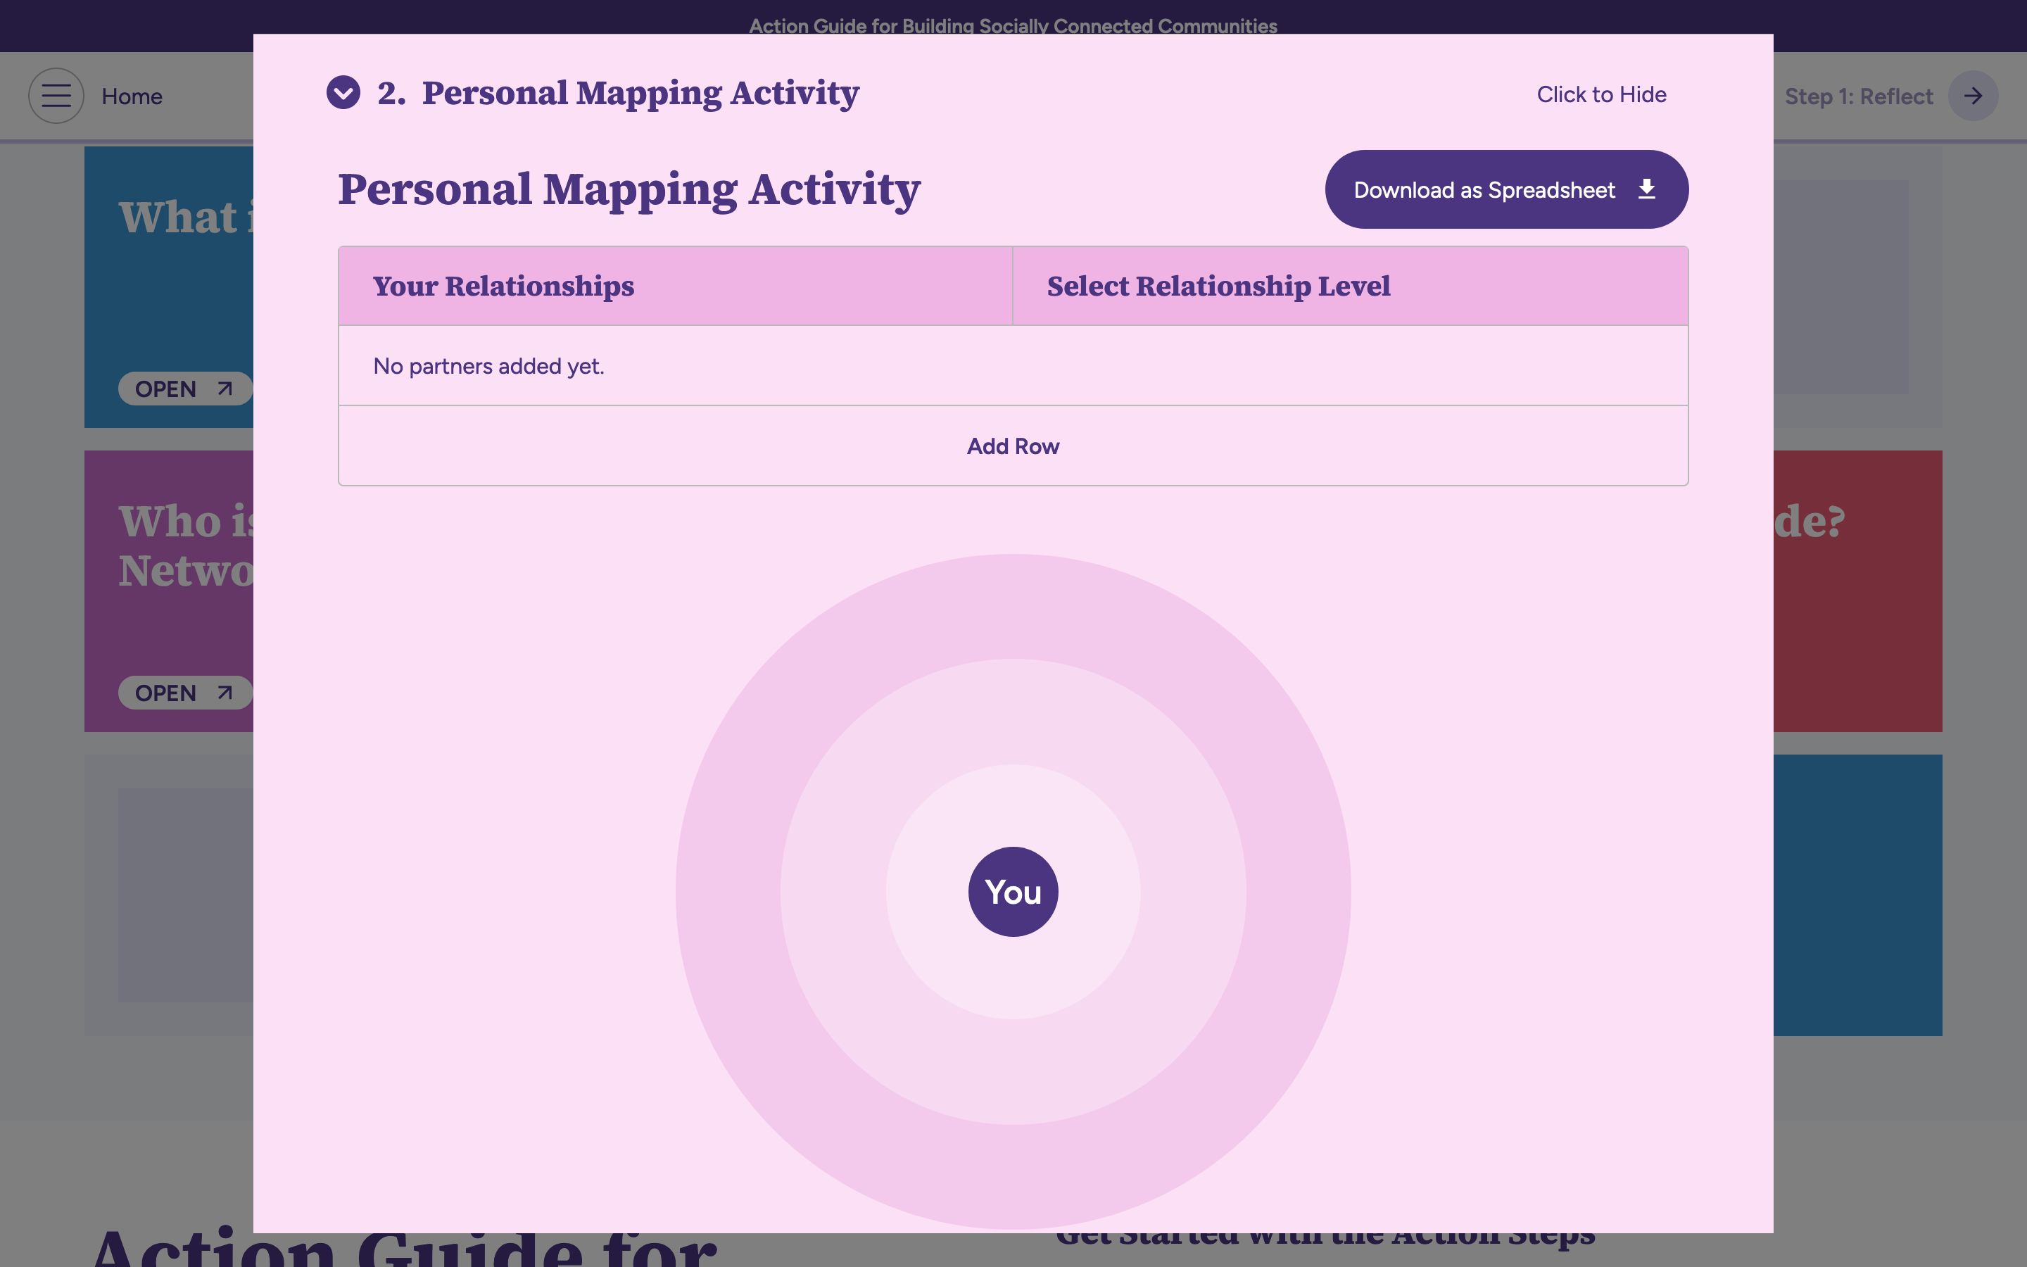Open the hamburger menu icon
2027x1267 pixels.
(56, 96)
